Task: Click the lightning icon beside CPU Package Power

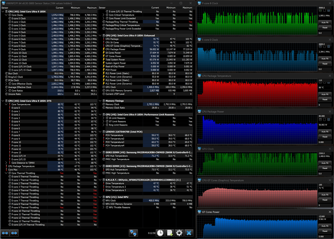Action: (x=104, y=49)
